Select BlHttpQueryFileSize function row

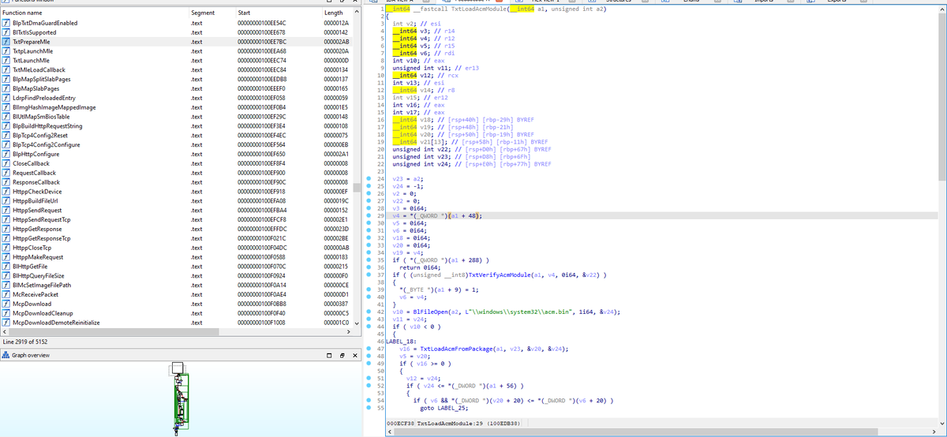click(175, 275)
